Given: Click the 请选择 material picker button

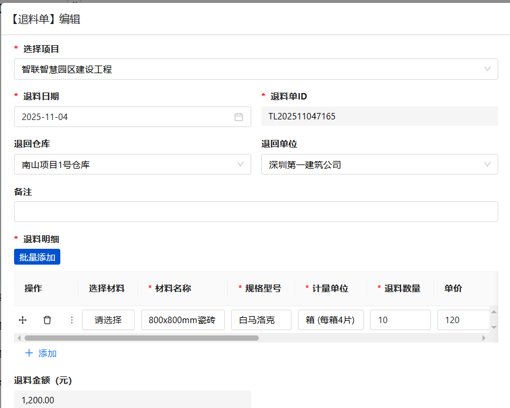Looking at the screenshot, I should [108, 320].
